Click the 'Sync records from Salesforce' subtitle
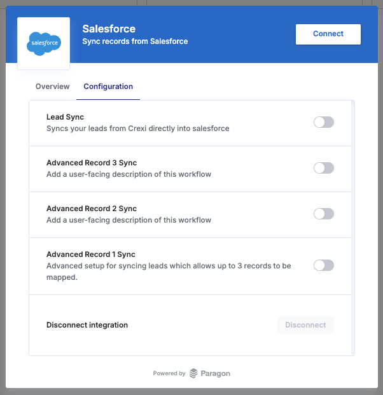383x395 pixels. (x=135, y=41)
